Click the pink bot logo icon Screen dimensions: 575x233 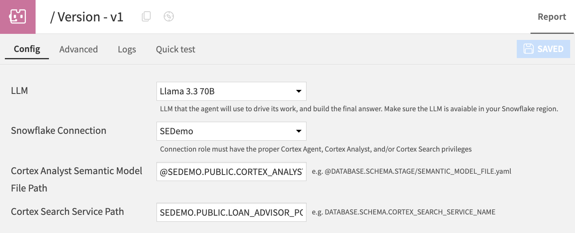pyautogui.click(x=18, y=17)
